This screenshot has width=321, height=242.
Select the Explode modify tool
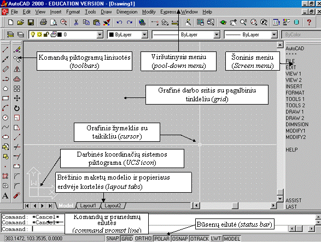[17, 195]
